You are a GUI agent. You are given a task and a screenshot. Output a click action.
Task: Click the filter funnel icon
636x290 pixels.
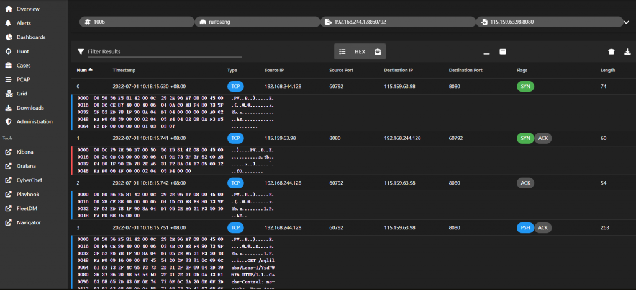point(81,51)
